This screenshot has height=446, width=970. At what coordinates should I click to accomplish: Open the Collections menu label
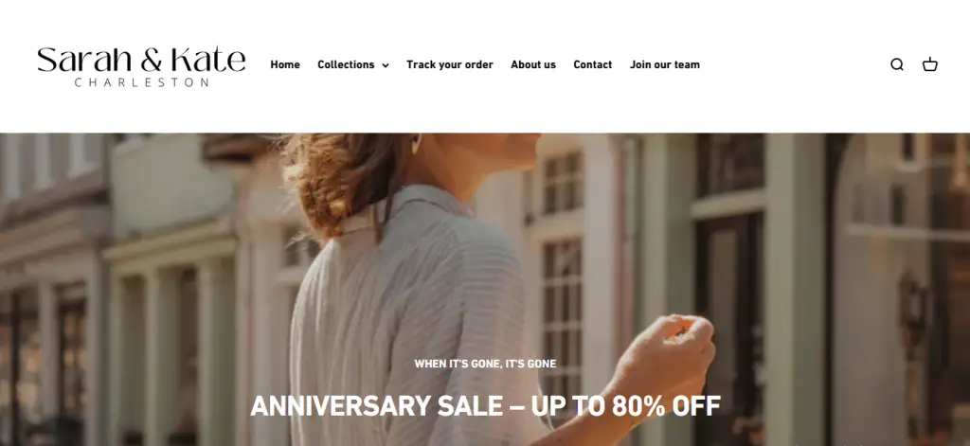tap(346, 64)
